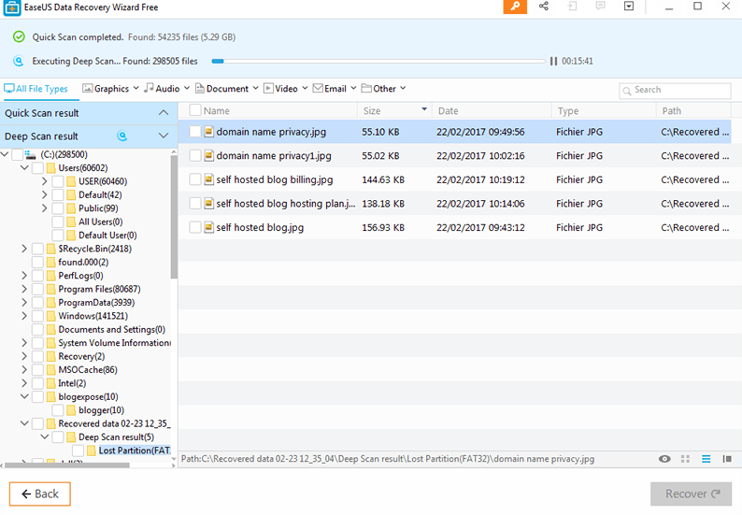The width and height of the screenshot is (742, 515).
Task: Collapse the Recovered data folder node
Action: tap(24, 423)
